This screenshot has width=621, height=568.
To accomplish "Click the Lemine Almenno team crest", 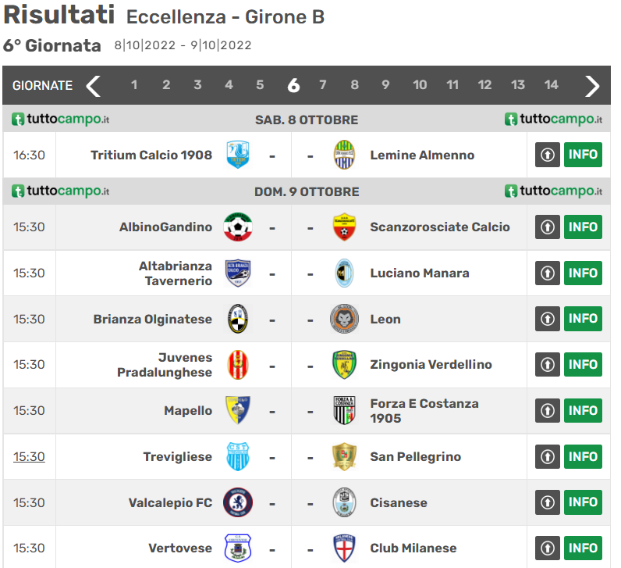I will [x=344, y=155].
